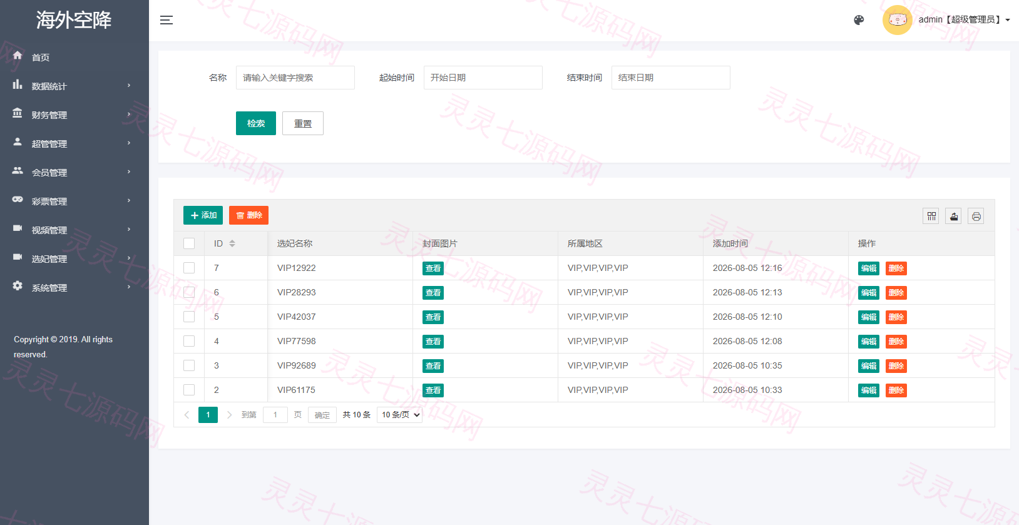
Task: Click the bar chart icon for 数据统计
Action: 18,84
